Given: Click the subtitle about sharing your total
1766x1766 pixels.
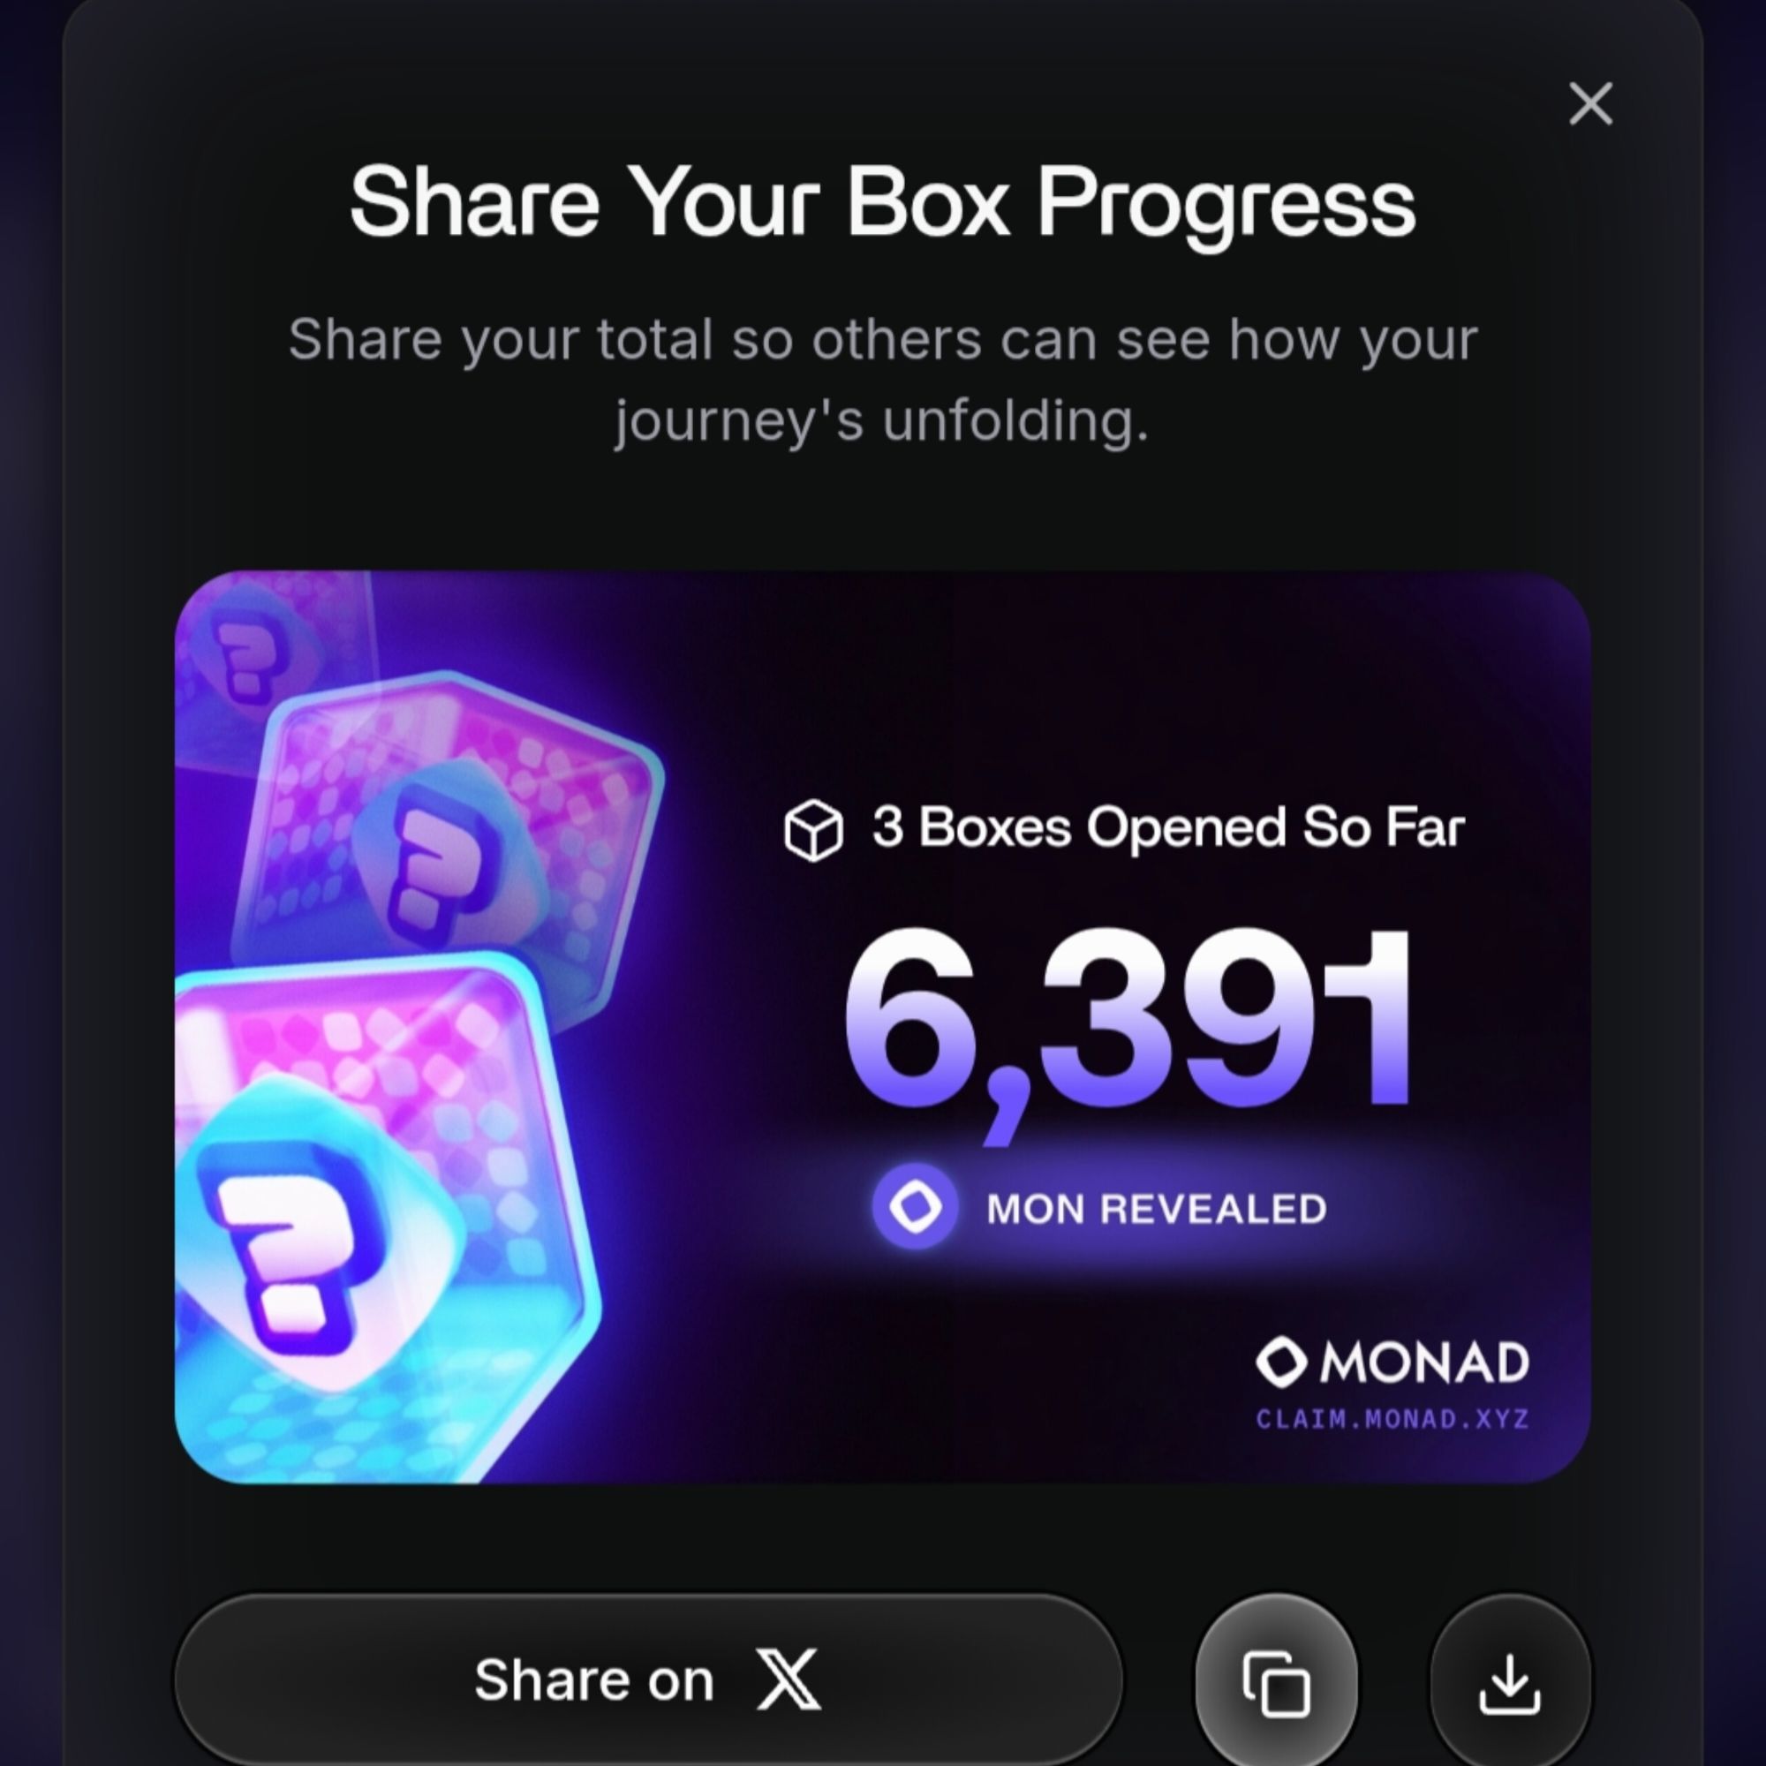Looking at the screenshot, I should [882, 380].
